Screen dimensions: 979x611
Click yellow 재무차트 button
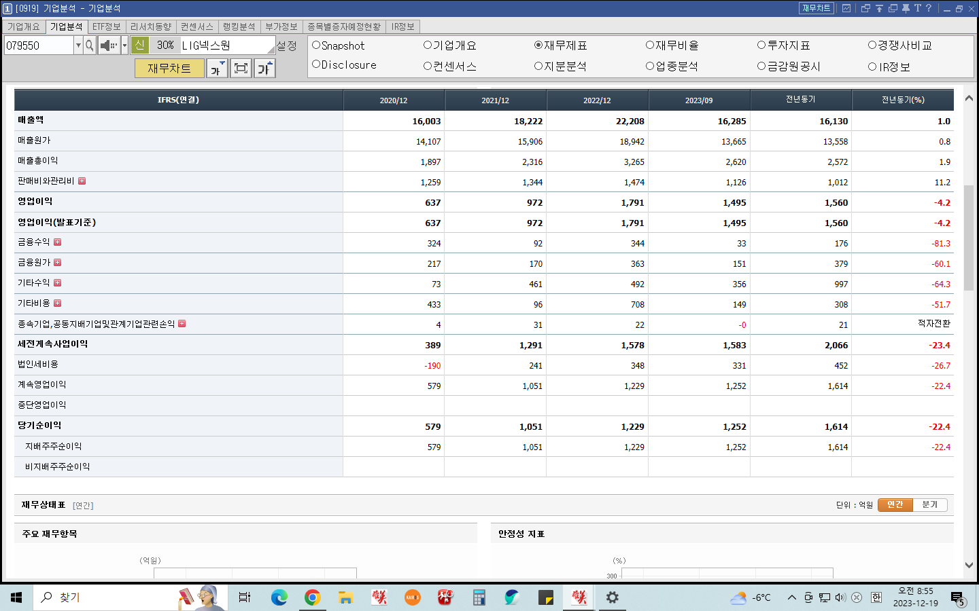(169, 69)
